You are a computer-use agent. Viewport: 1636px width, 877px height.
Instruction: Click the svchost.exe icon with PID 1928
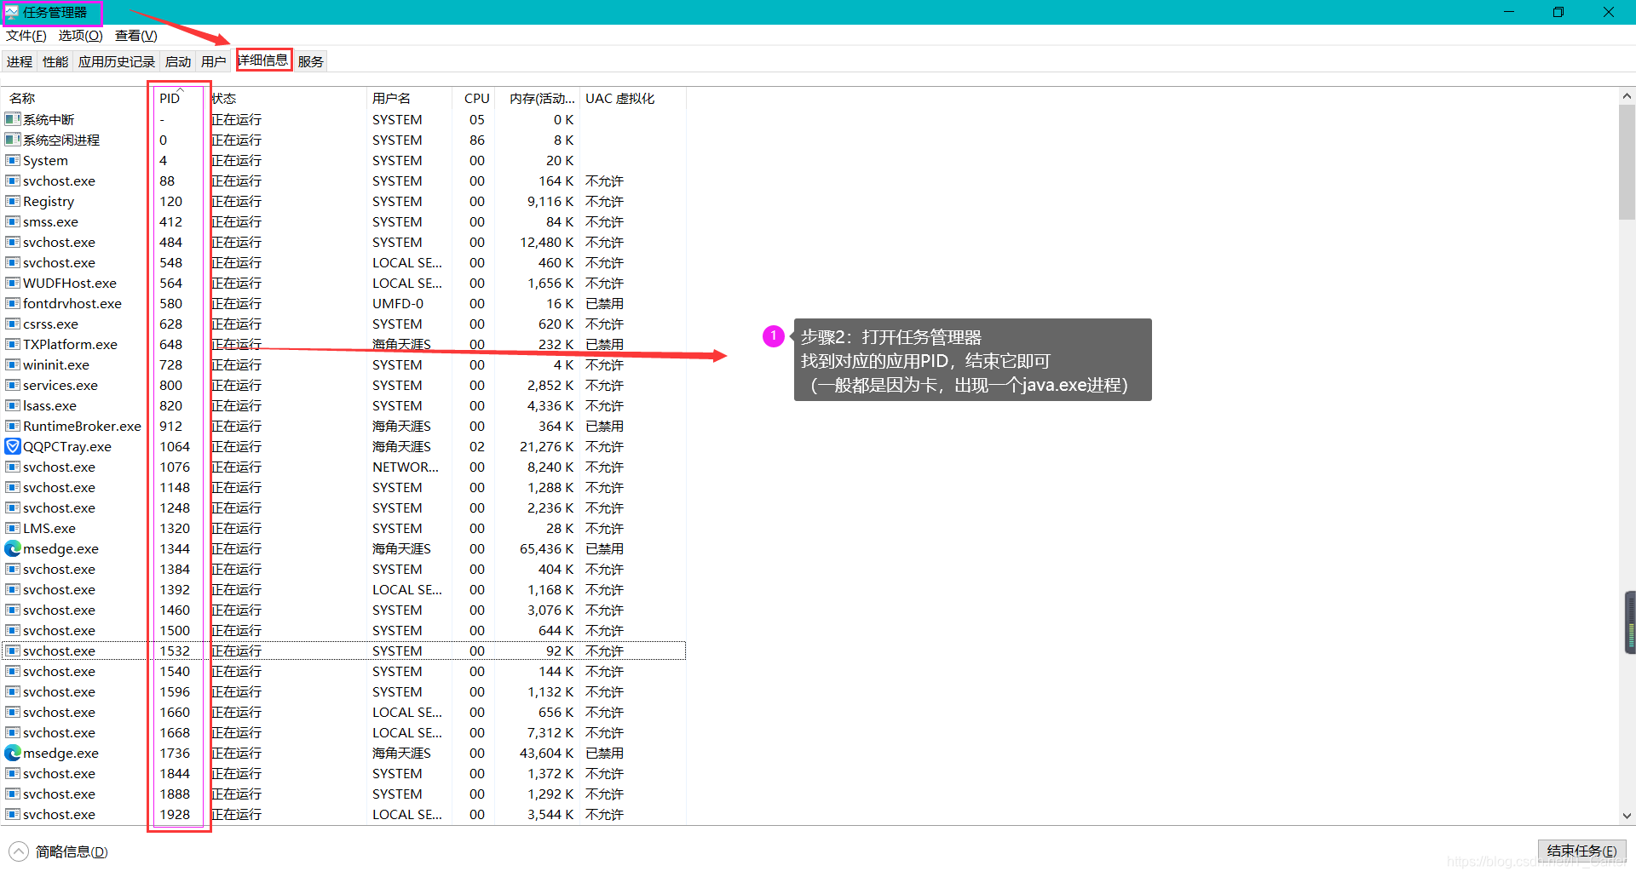click(13, 814)
